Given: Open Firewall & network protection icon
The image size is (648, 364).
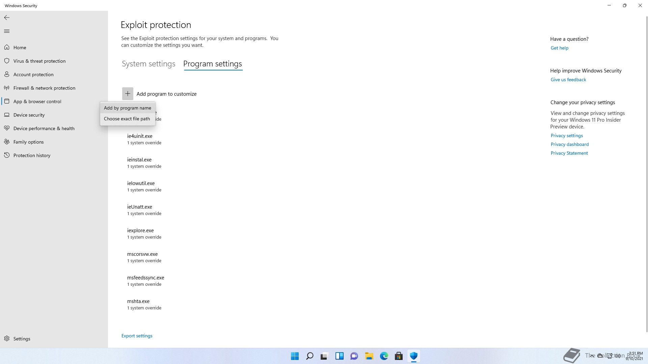Looking at the screenshot, I should tap(7, 88).
